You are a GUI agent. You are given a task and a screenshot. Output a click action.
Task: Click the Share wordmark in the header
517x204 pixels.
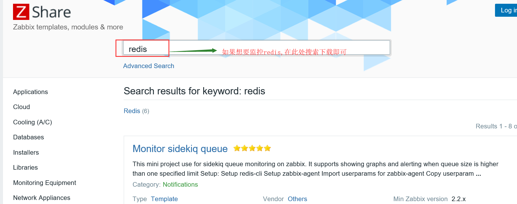click(x=51, y=12)
